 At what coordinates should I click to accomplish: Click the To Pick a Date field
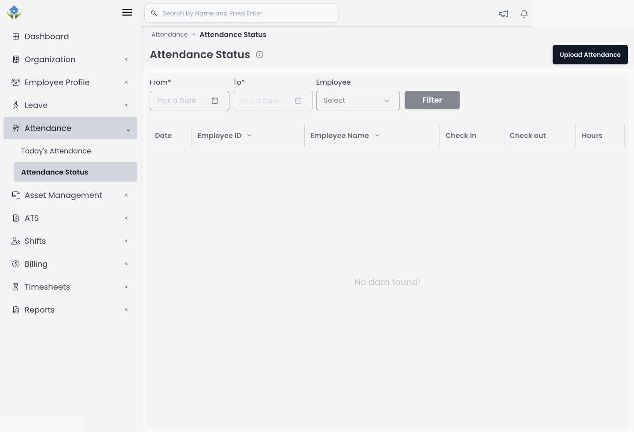click(273, 101)
